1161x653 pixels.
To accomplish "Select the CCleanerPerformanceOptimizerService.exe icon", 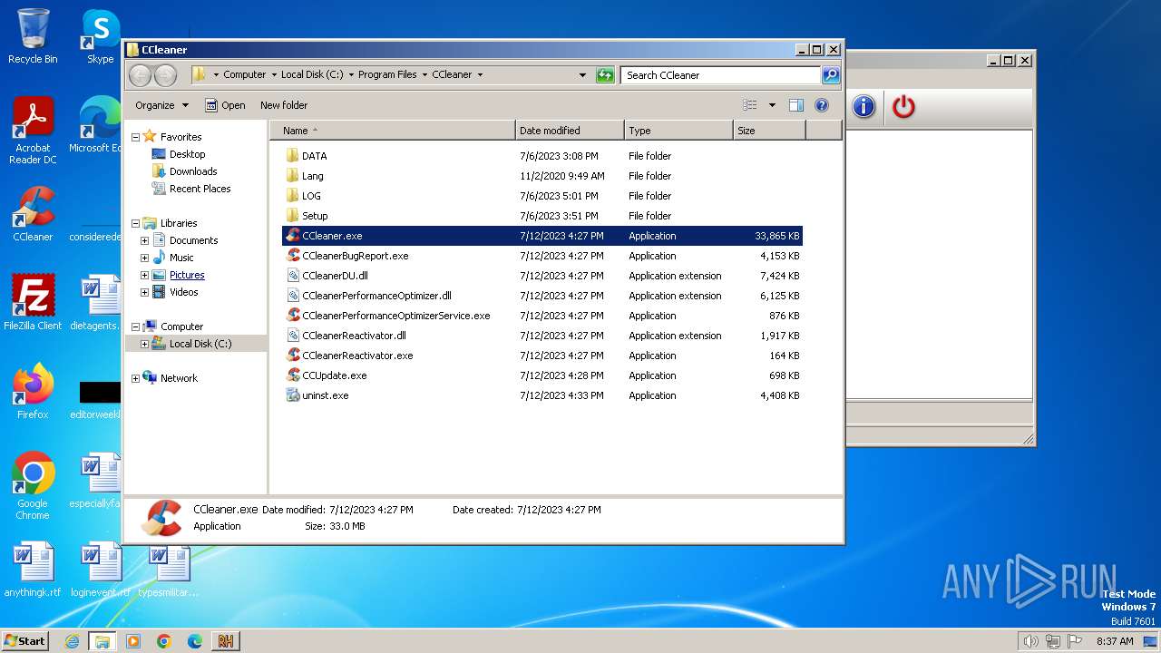I will click(x=292, y=316).
